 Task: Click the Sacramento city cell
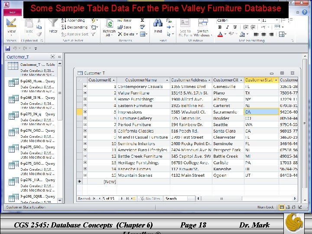228,112
